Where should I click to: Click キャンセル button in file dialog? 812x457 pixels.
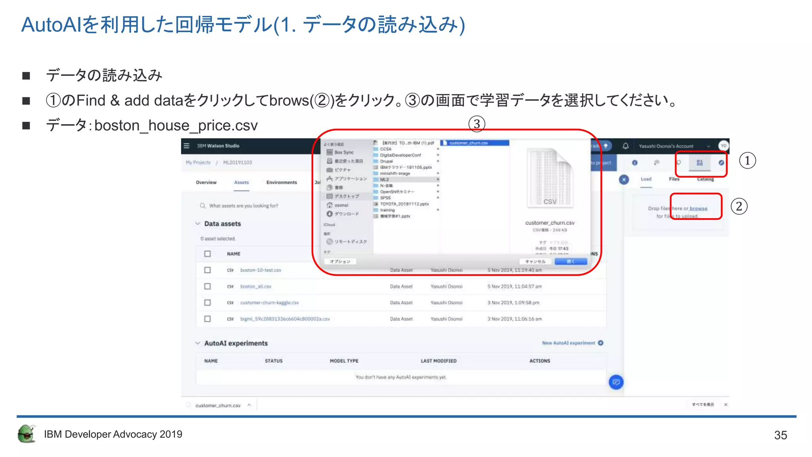(x=535, y=261)
